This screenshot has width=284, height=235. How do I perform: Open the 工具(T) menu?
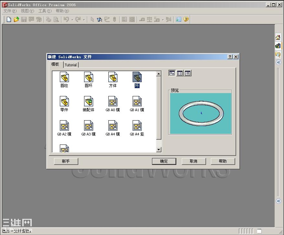pos(45,11)
